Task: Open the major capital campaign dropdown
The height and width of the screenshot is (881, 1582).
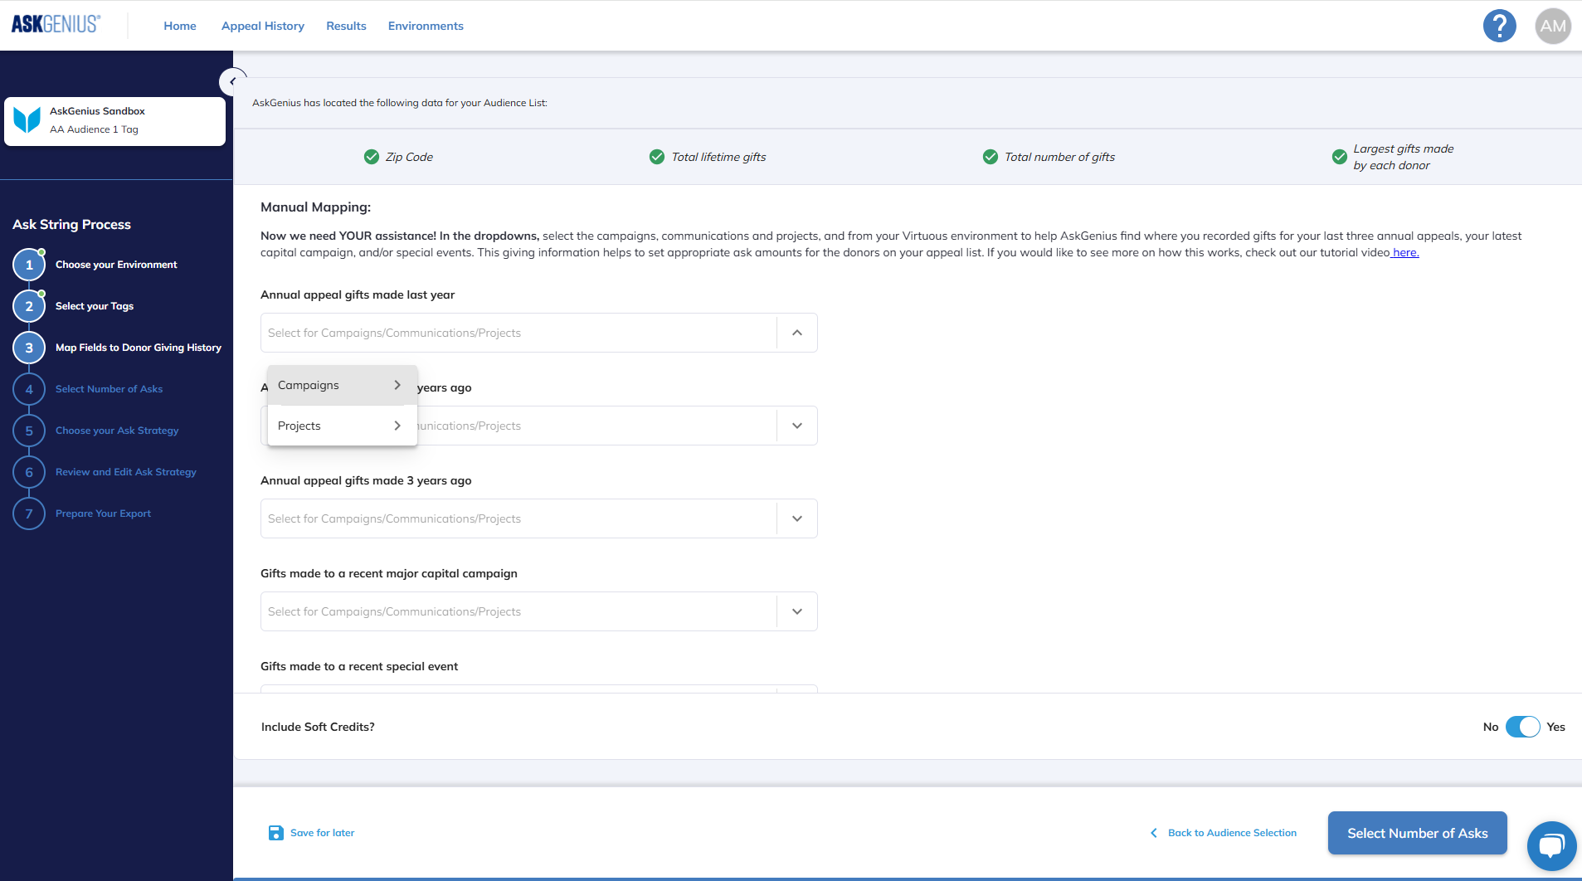Action: coord(796,611)
